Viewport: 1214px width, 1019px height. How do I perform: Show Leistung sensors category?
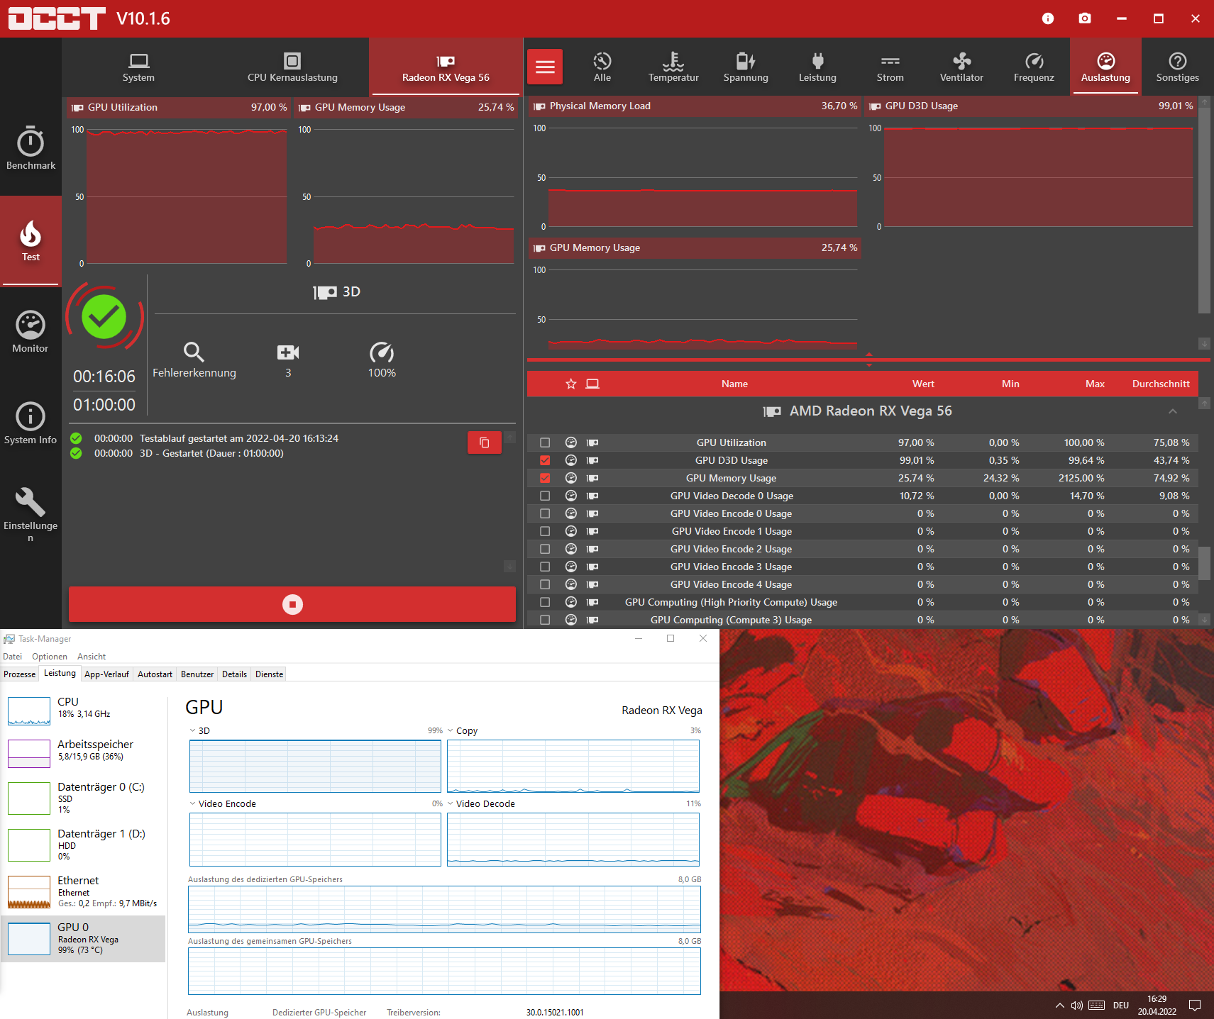click(817, 67)
